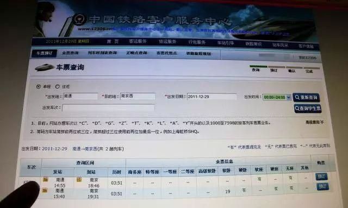The image size is (348, 208).
Task: Click the 软卧 column header
Action: 227,171
